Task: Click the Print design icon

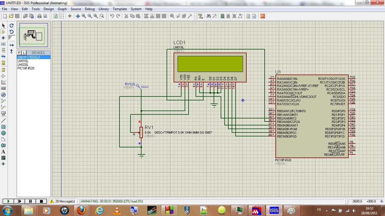Action: (39, 16)
